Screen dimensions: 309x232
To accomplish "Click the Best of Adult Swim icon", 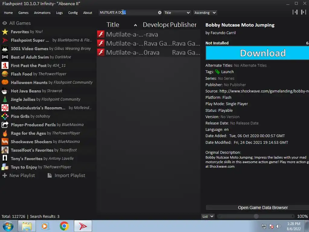I will [x=5, y=57].
